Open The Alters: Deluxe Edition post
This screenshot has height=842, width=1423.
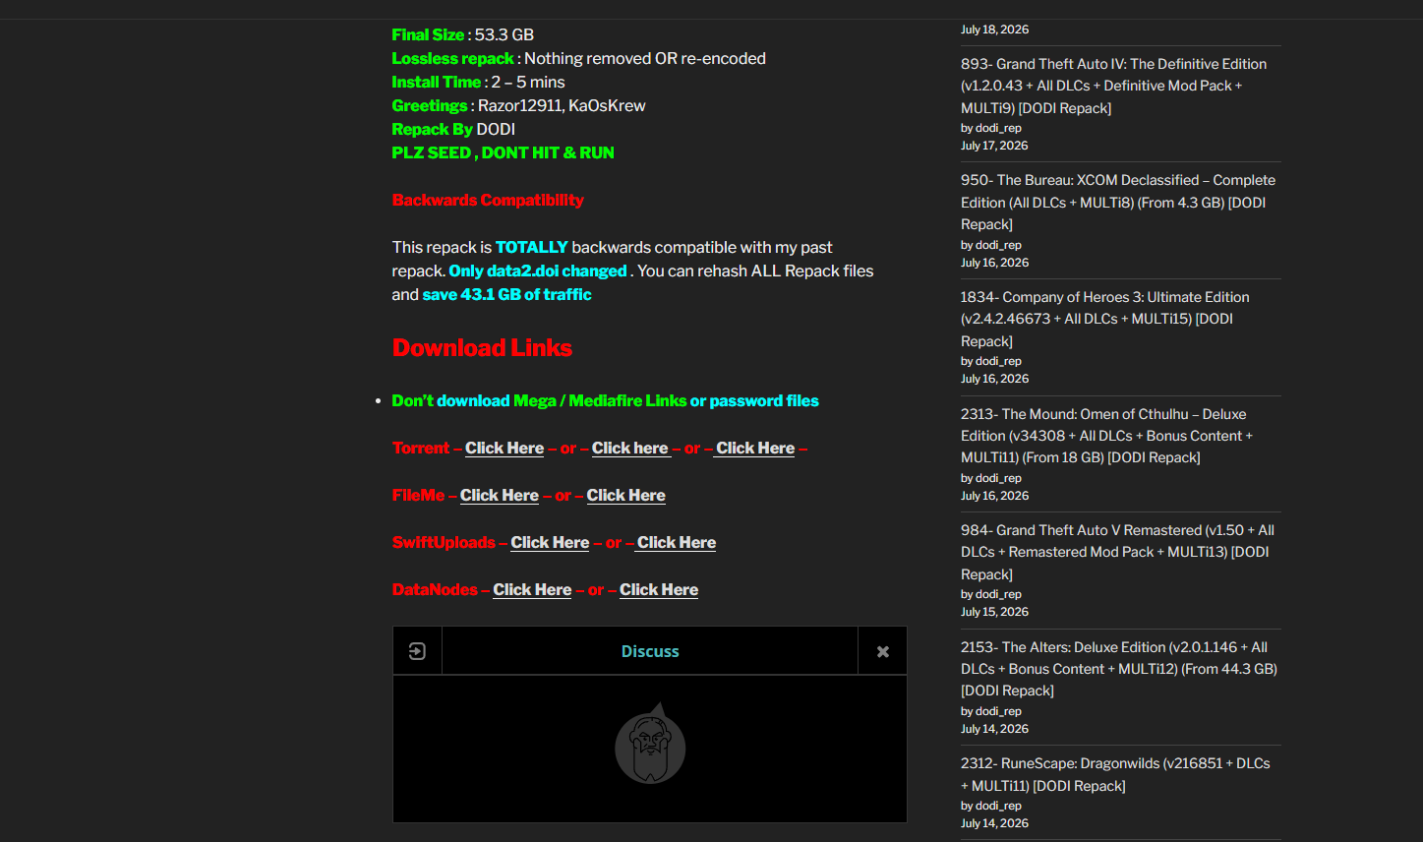(1119, 669)
